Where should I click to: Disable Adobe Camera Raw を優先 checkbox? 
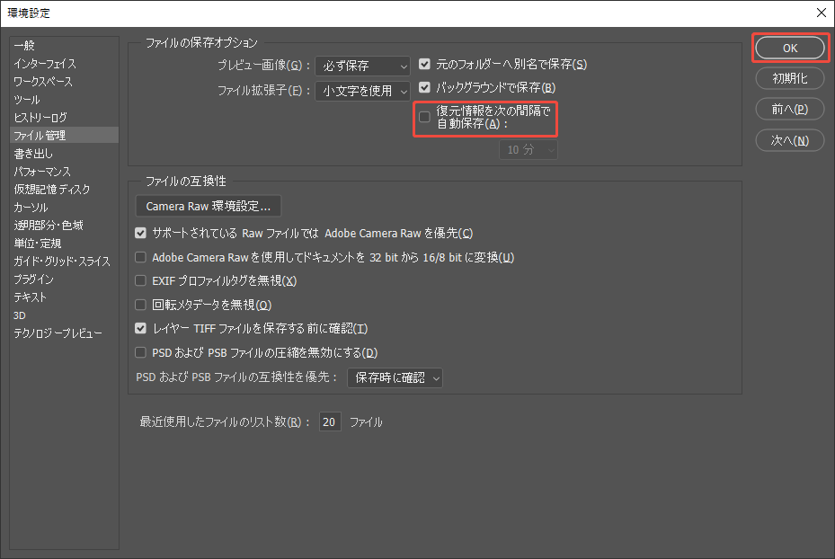tap(141, 233)
